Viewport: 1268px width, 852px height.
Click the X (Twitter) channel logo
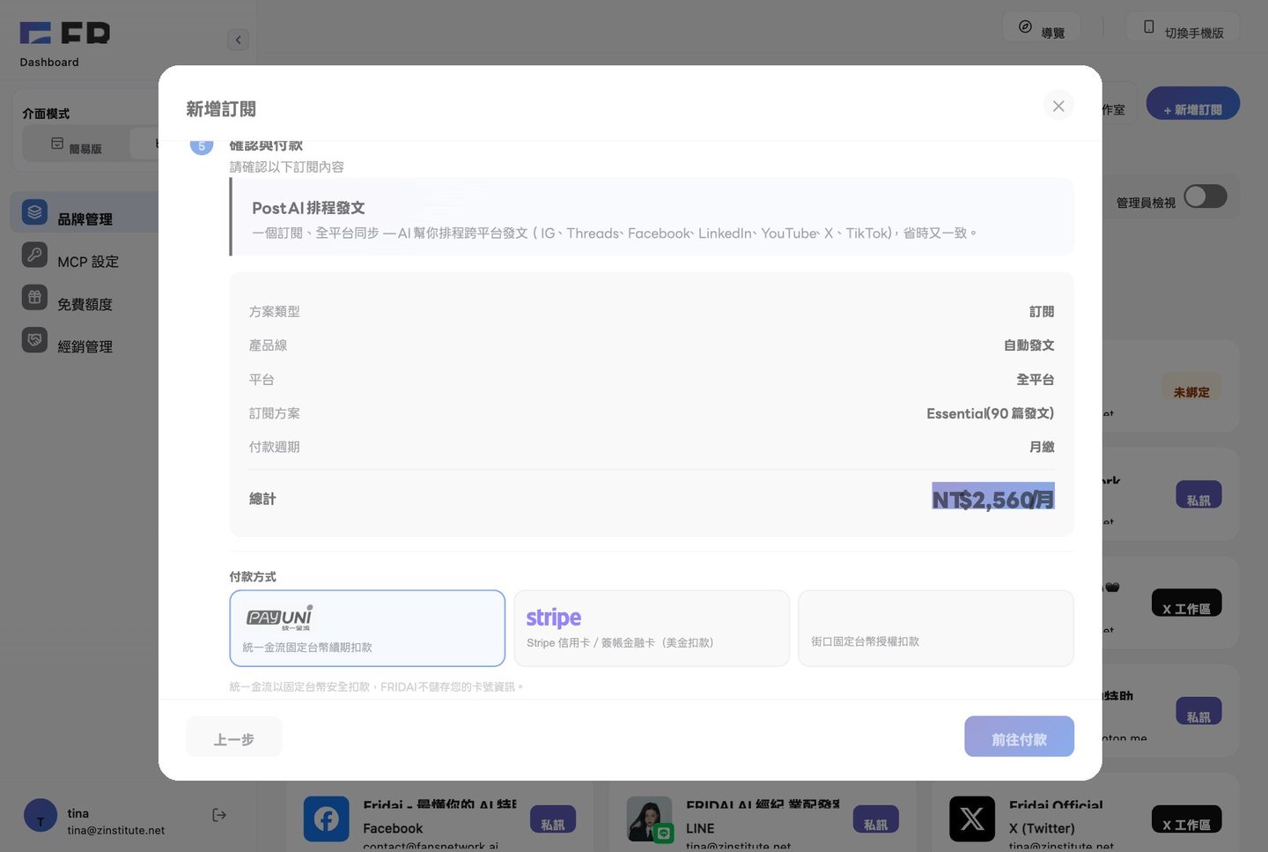pos(972,819)
